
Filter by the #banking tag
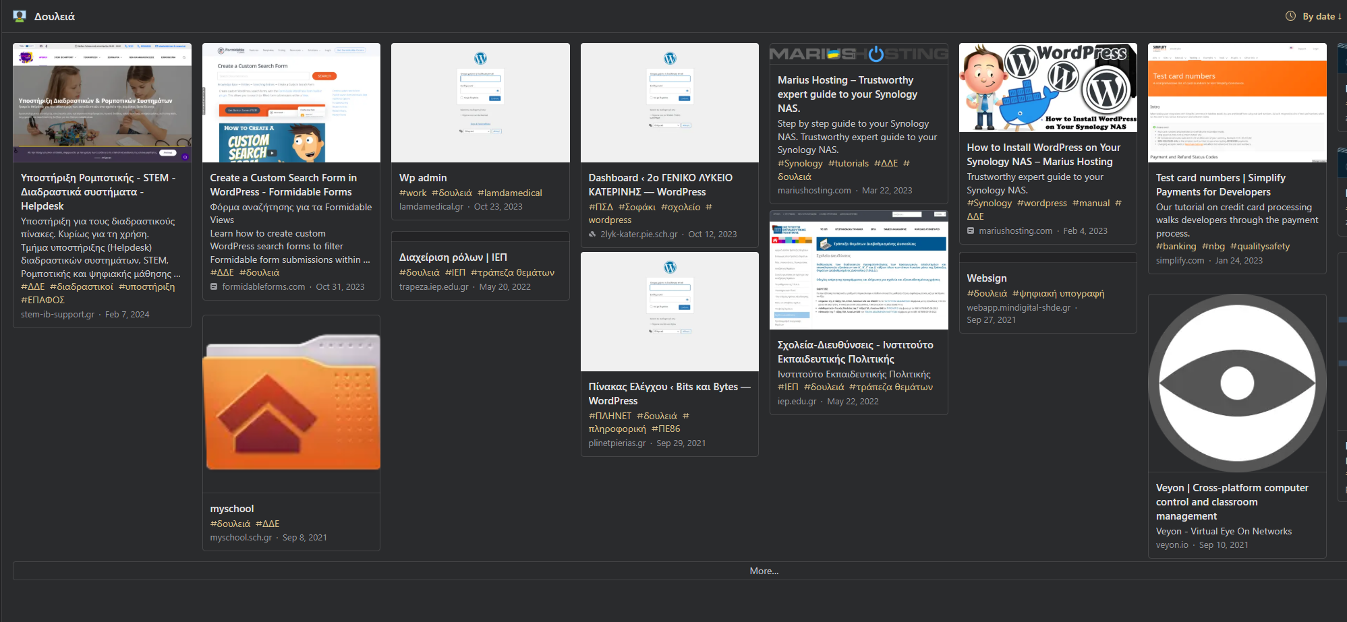click(x=1176, y=246)
